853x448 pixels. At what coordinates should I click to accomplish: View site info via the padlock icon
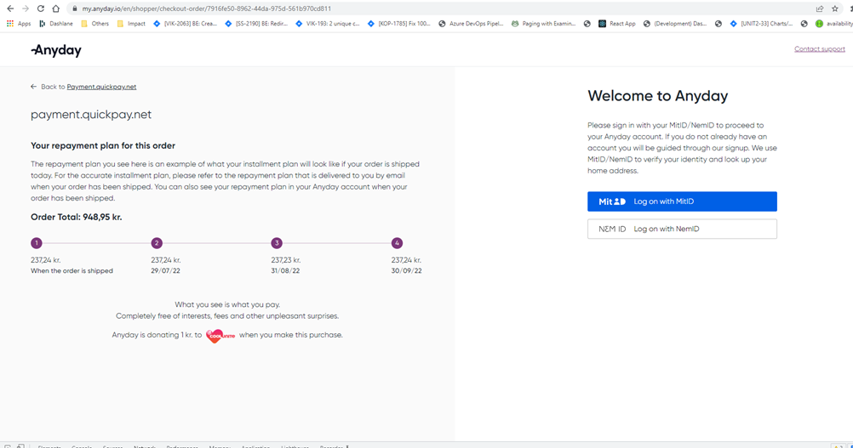[75, 9]
